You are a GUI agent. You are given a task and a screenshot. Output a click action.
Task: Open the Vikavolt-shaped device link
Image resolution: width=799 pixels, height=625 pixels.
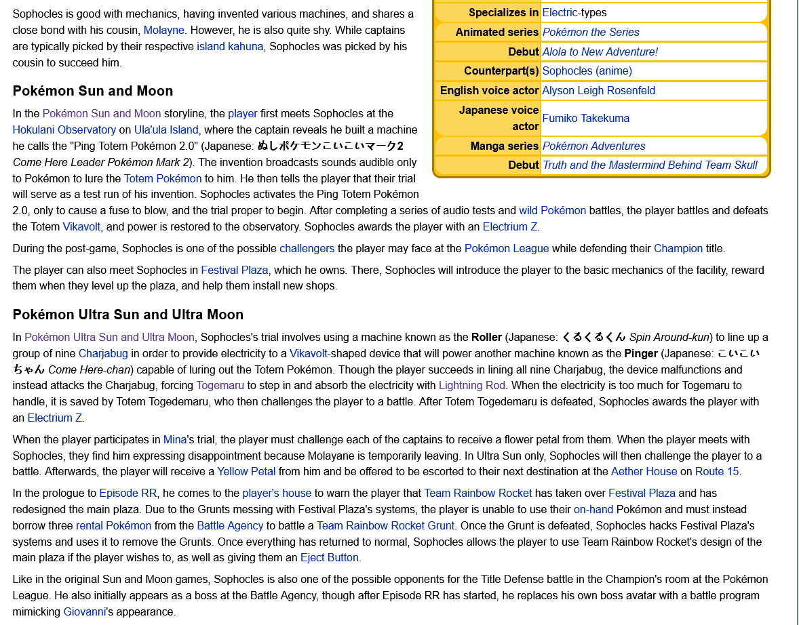[x=309, y=353]
